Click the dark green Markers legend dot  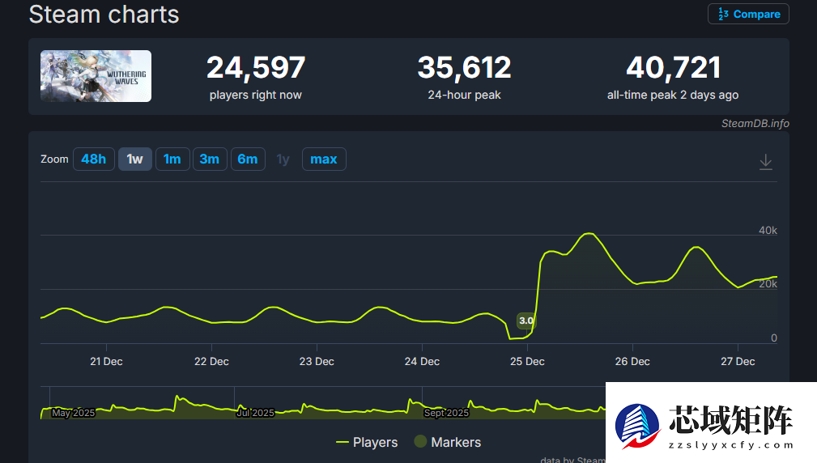pos(420,442)
